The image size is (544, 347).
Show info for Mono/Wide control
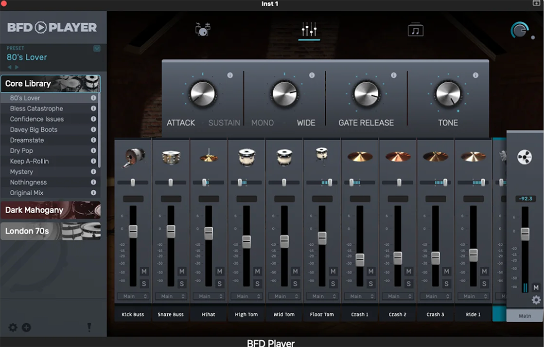pos(312,75)
